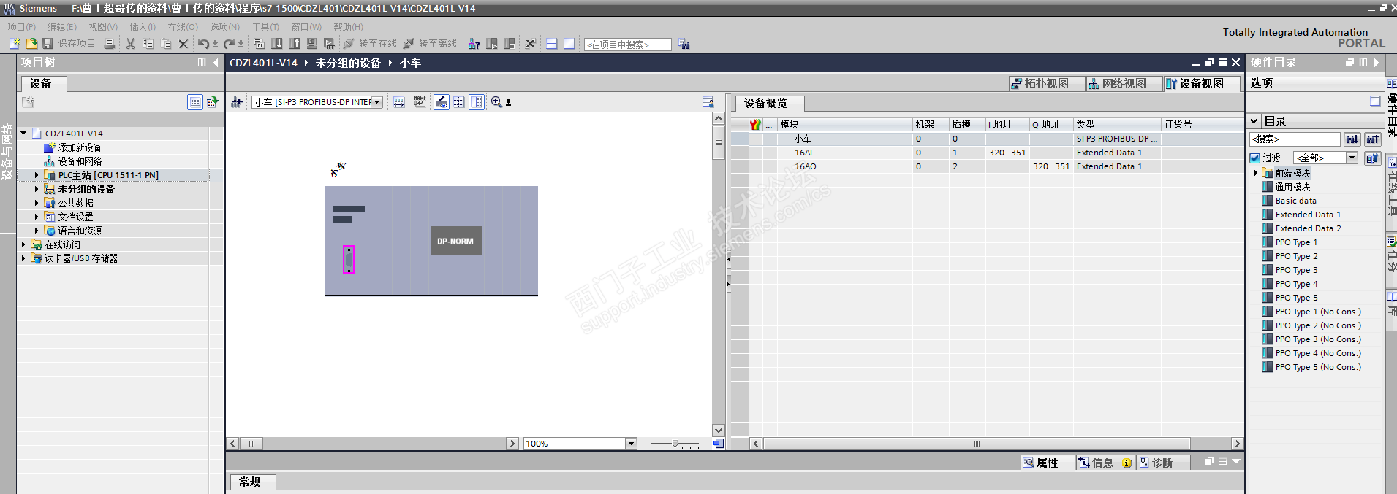Click the open project icon
The width and height of the screenshot is (1397, 494).
point(31,44)
